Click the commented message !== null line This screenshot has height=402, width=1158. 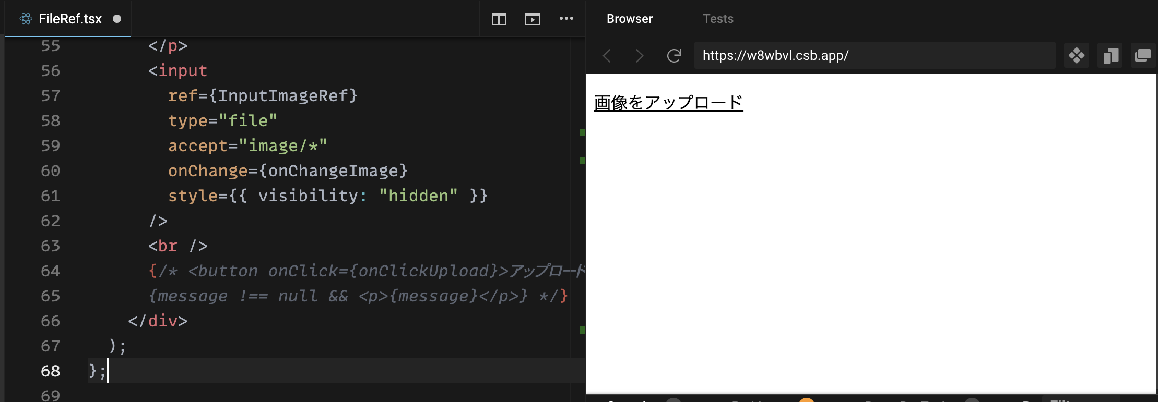pyautogui.click(x=358, y=296)
